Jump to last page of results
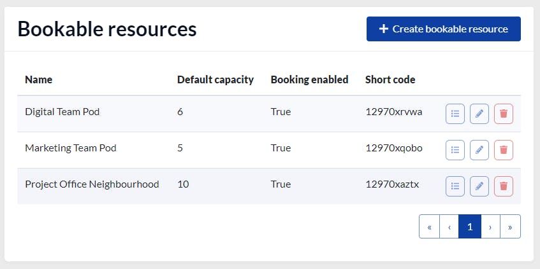This screenshot has height=269, width=540. (x=511, y=226)
